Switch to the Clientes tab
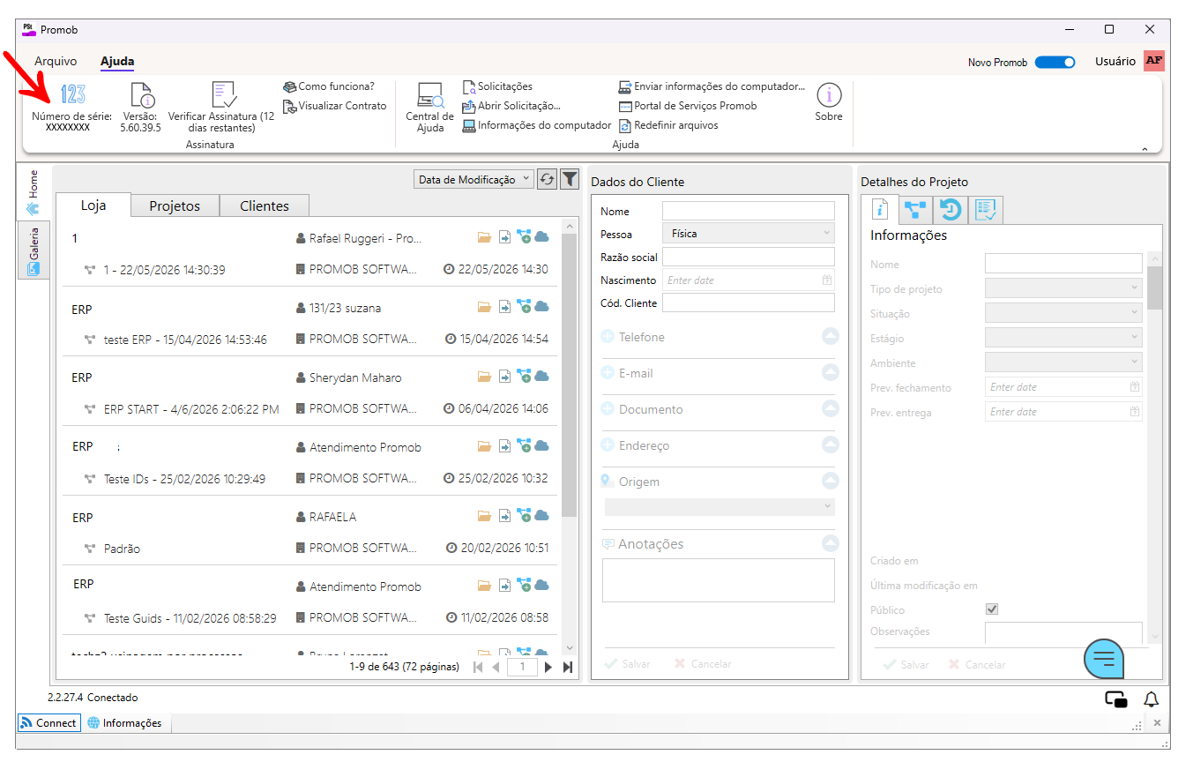This screenshot has width=1178, height=777. tap(265, 205)
